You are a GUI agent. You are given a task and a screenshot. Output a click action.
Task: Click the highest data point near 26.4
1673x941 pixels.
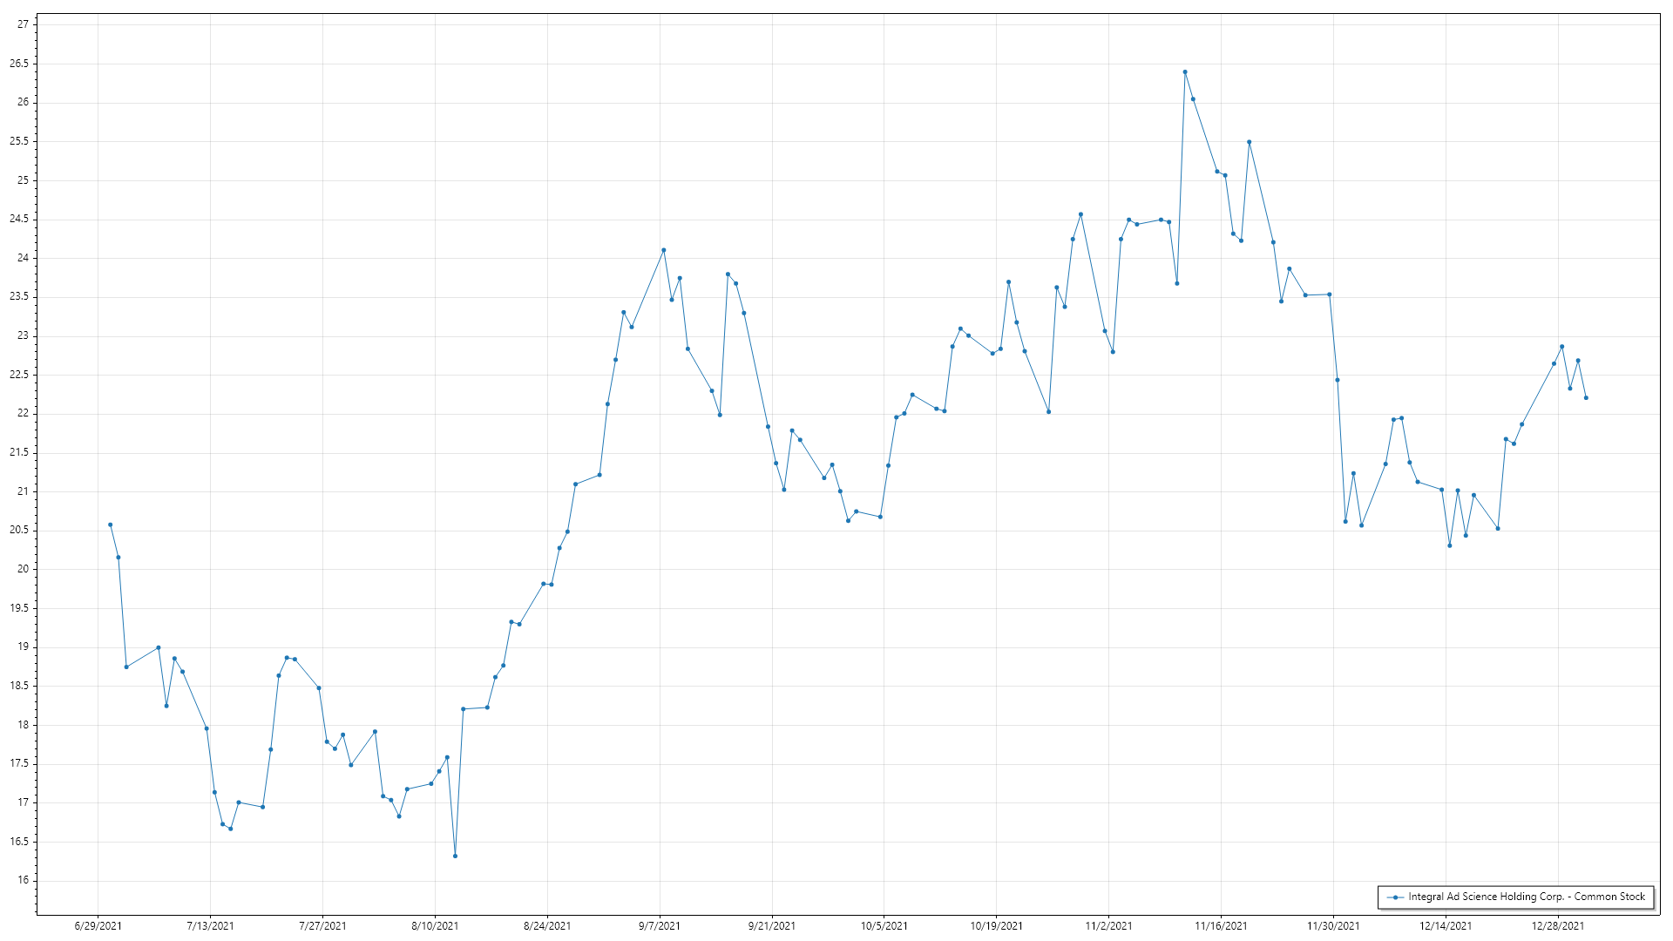click(1185, 72)
